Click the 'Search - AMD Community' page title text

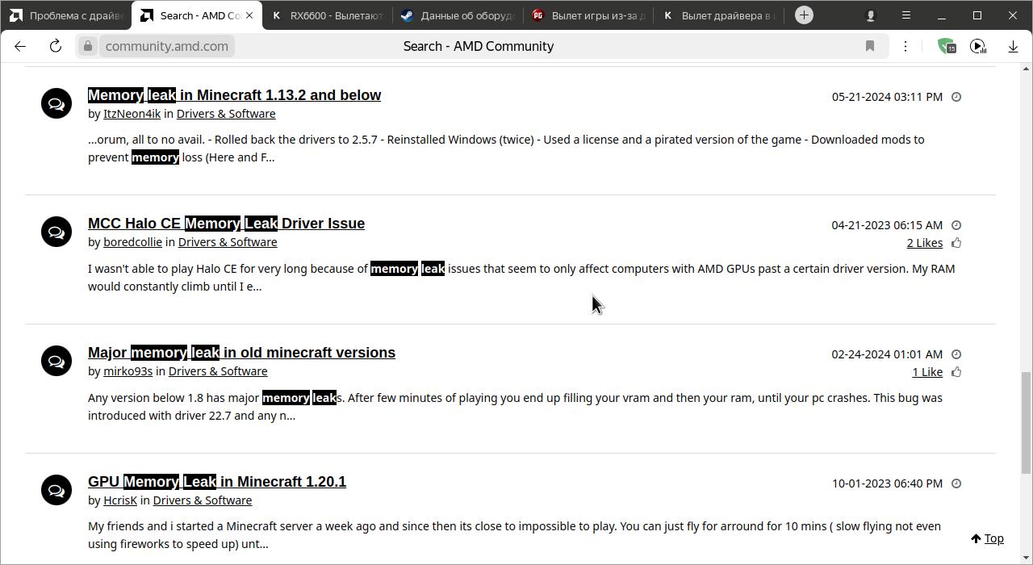pos(479,46)
